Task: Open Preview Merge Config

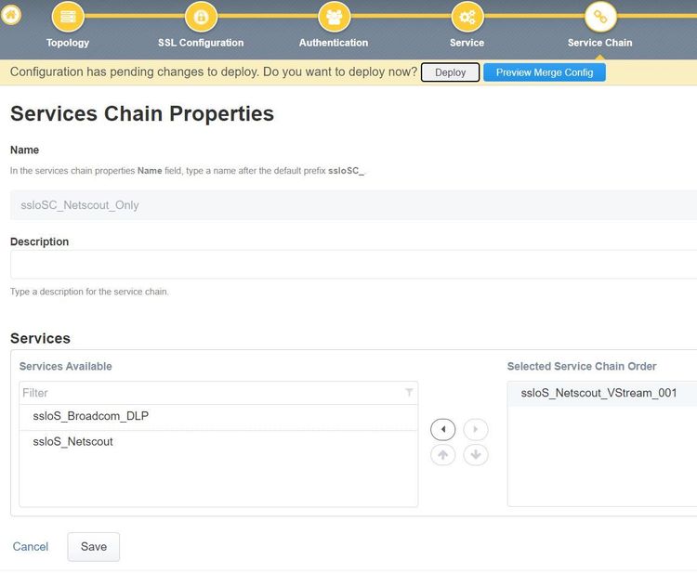Action: (544, 72)
